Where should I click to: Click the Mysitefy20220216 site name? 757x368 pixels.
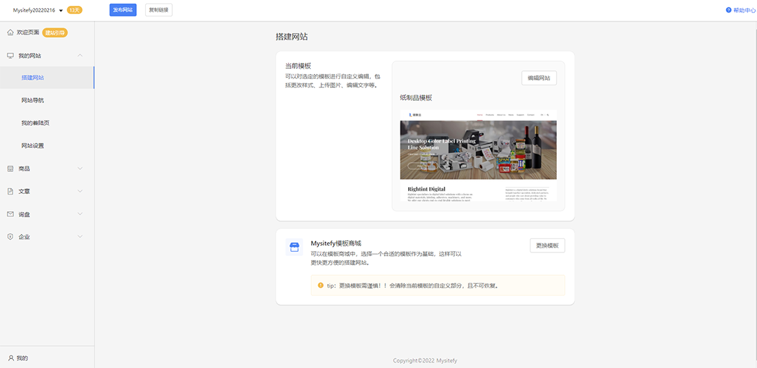[34, 10]
